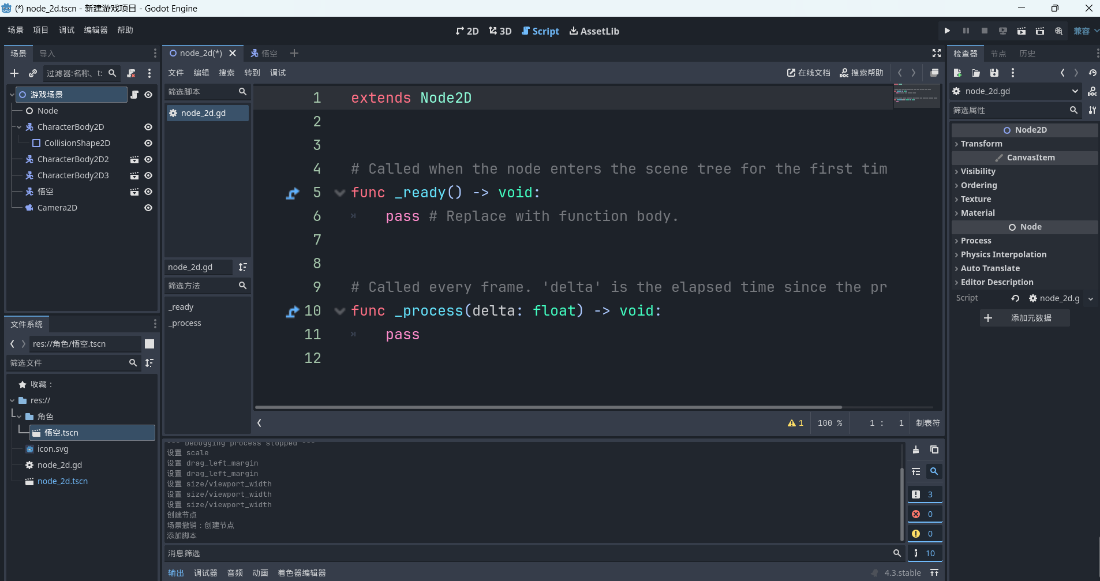Click the 添加元数据 button
The image size is (1100, 581).
[1024, 318]
